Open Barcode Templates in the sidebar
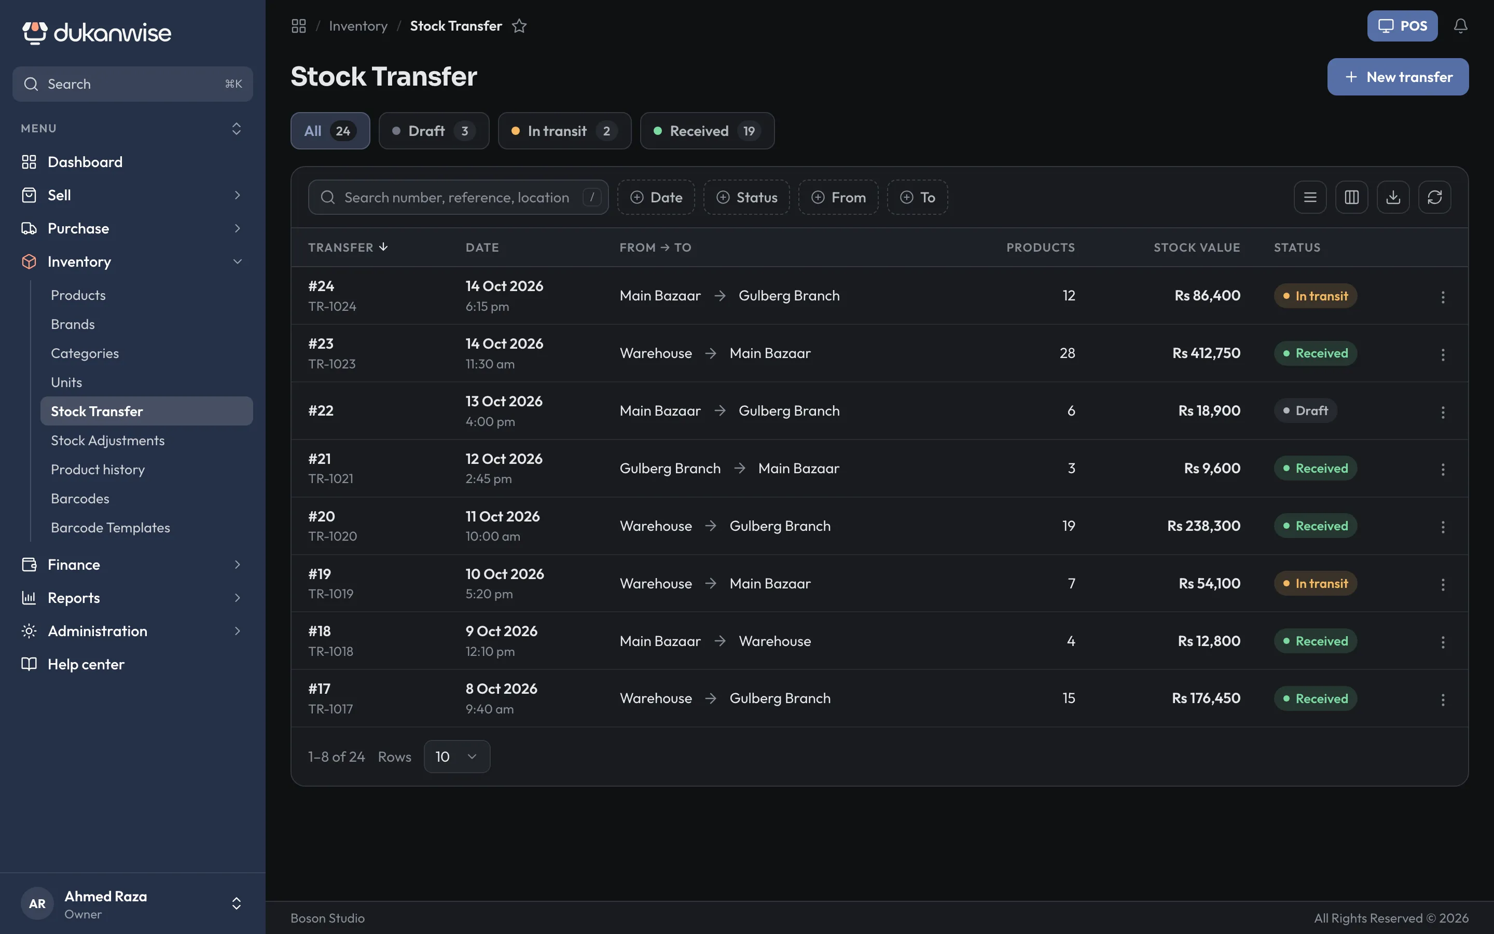 coord(146,528)
